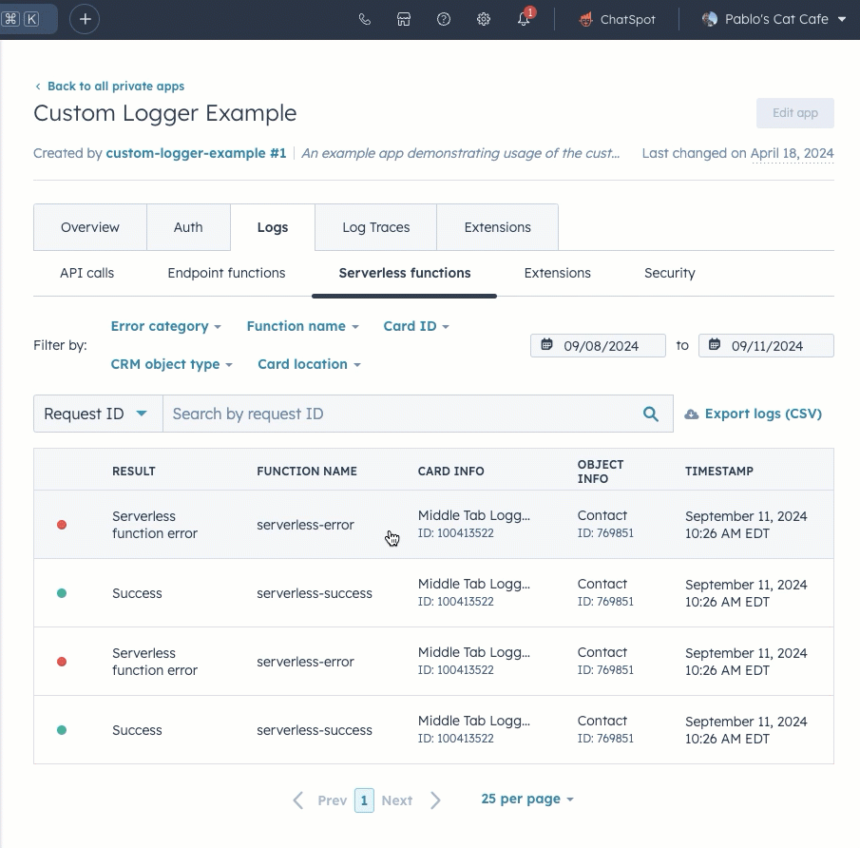860x848 pixels.
Task: Open the 25 per page dropdown
Action: pos(526,799)
